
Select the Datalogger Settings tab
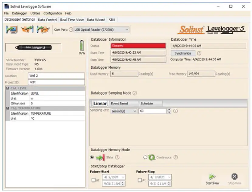point(20,19)
